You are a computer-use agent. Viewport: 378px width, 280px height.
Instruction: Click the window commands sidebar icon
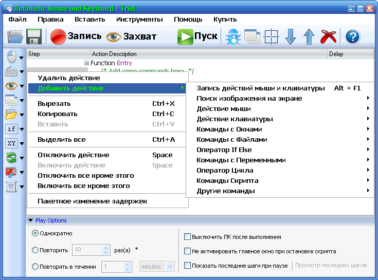point(11,100)
